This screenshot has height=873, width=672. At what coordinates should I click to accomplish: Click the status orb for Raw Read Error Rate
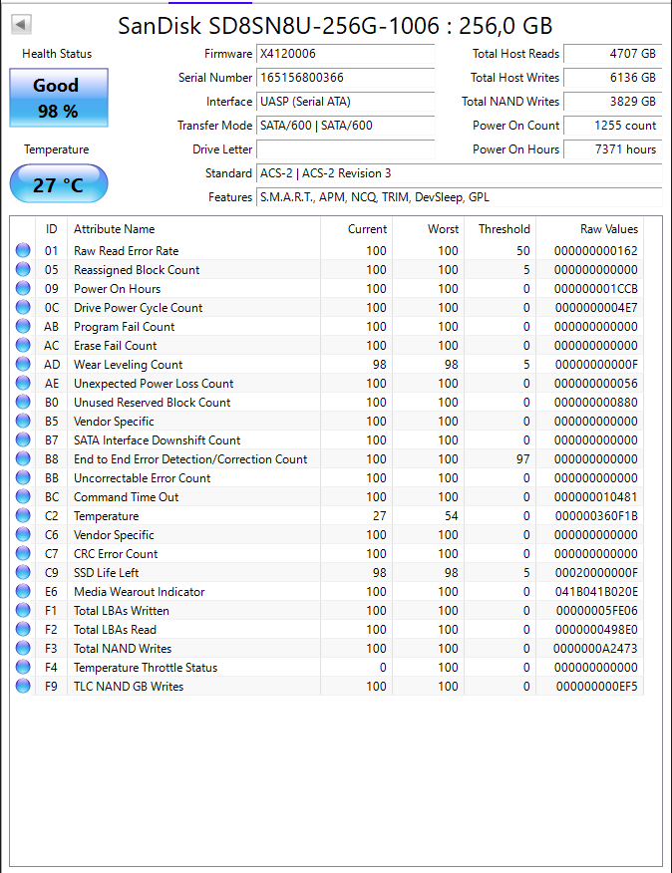point(23,250)
